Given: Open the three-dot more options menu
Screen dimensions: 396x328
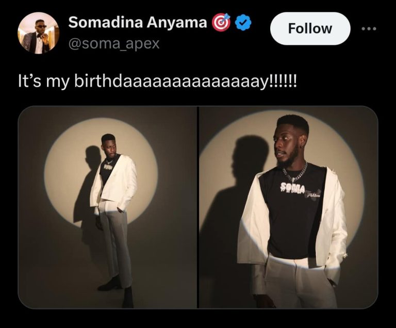Looking at the screenshot, I should click(369, 28).
